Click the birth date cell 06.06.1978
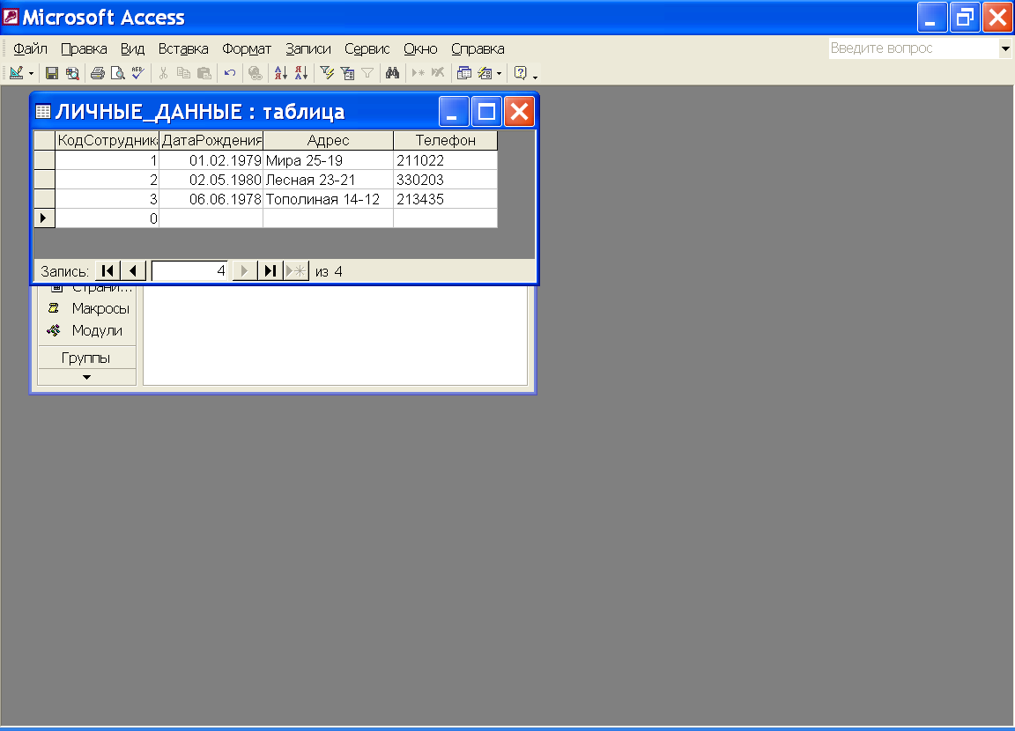1015x731 pixels. tap(211, 199)
